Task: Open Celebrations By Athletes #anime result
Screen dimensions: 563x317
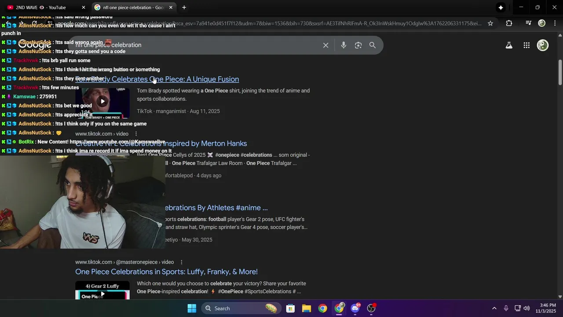Action: pyautogui.click(x=216, y=208)
